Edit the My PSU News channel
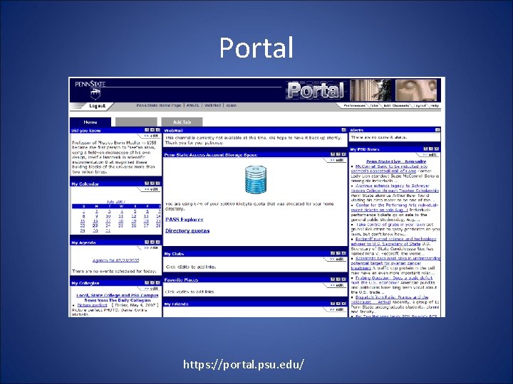Screen dimensions: 513x384 pos(430,155)
